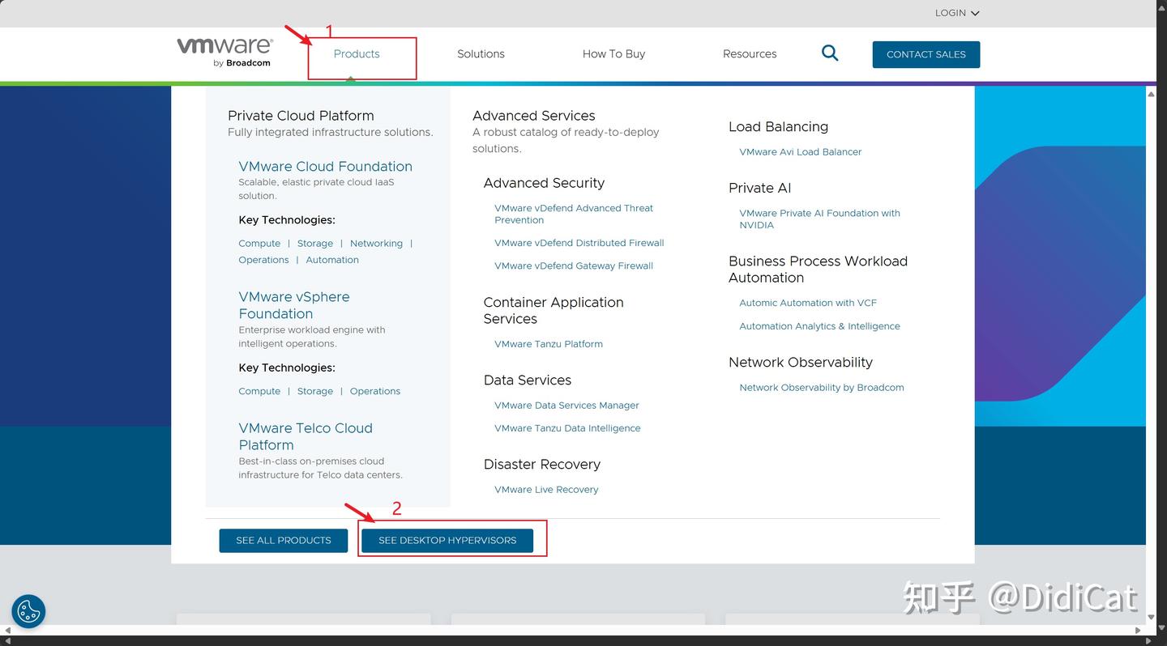Open the VMware Telco Cloud Platform link
Image resolution: width=1167 pixels, height=646 pixels.
pos(306,436)
